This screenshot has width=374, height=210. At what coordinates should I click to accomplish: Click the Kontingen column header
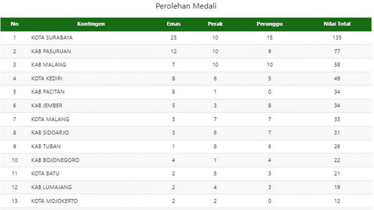91,24
